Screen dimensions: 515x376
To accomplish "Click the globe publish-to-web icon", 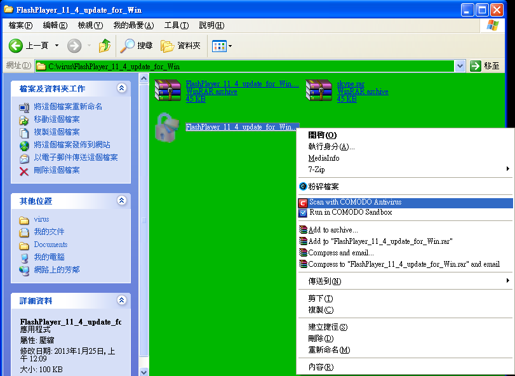I will click(x=24, y=146).
